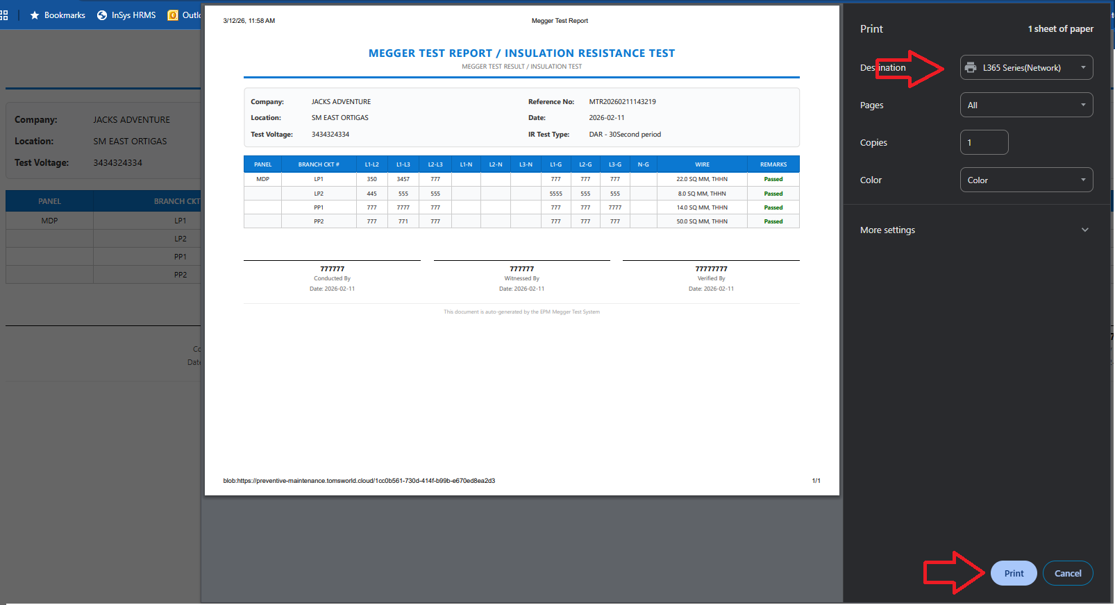1115x605 pixels.
Task: Click the printer icon in Destination field
Action: point(971,67)
